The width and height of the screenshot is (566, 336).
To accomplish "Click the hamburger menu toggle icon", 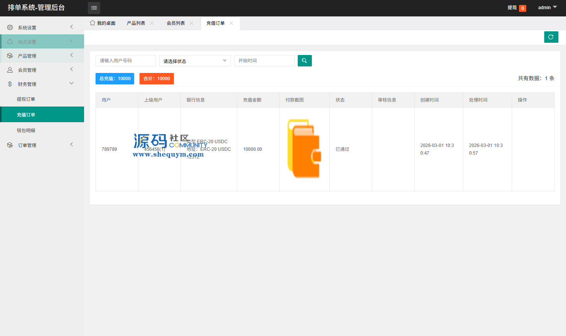I will pyautogui.click(x=94, y=8).
